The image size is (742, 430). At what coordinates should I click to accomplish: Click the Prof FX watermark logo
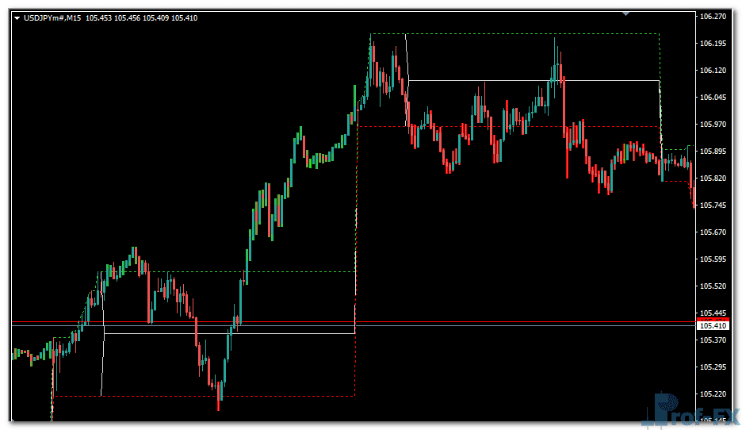tap(688, 411)
